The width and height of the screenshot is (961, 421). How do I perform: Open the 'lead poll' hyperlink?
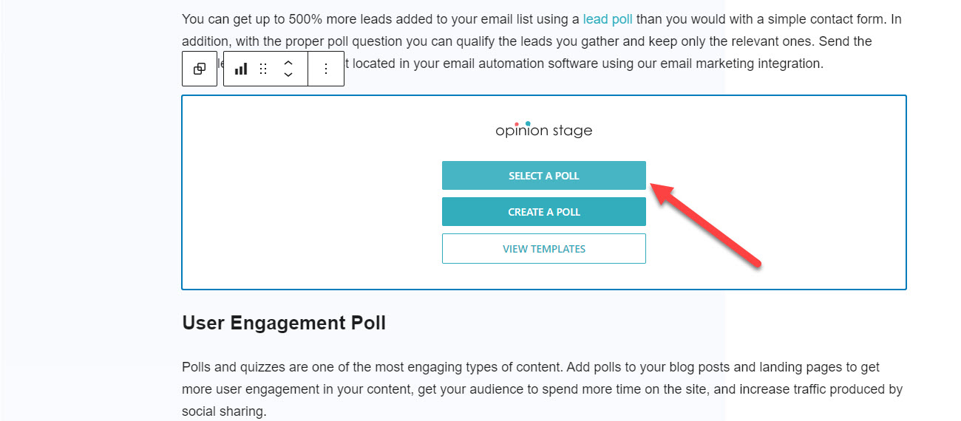(x=608, y=19)
